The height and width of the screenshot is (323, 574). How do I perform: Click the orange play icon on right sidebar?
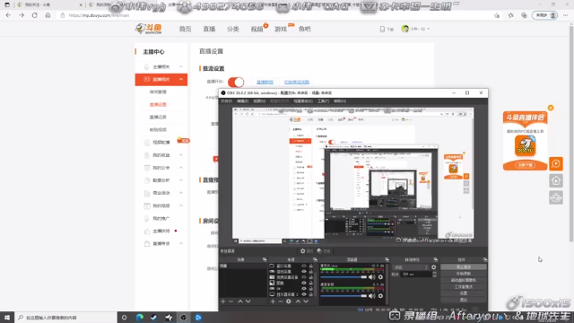pyautogui.click(x=556, y=163)
